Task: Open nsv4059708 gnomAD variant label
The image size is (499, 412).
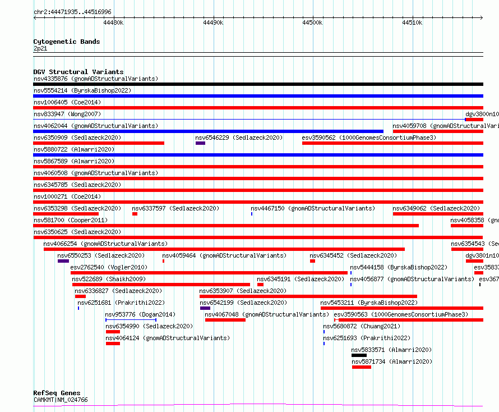Action: 446,126
